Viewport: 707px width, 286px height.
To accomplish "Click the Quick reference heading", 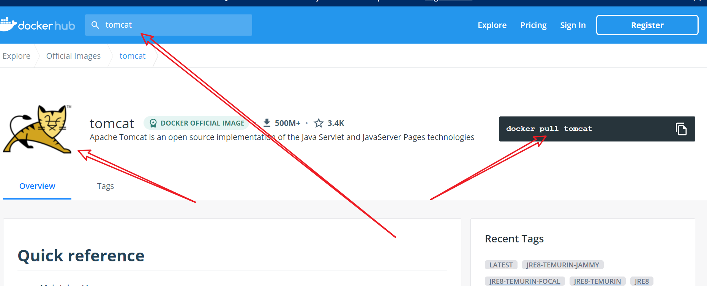I will (81, 256).
